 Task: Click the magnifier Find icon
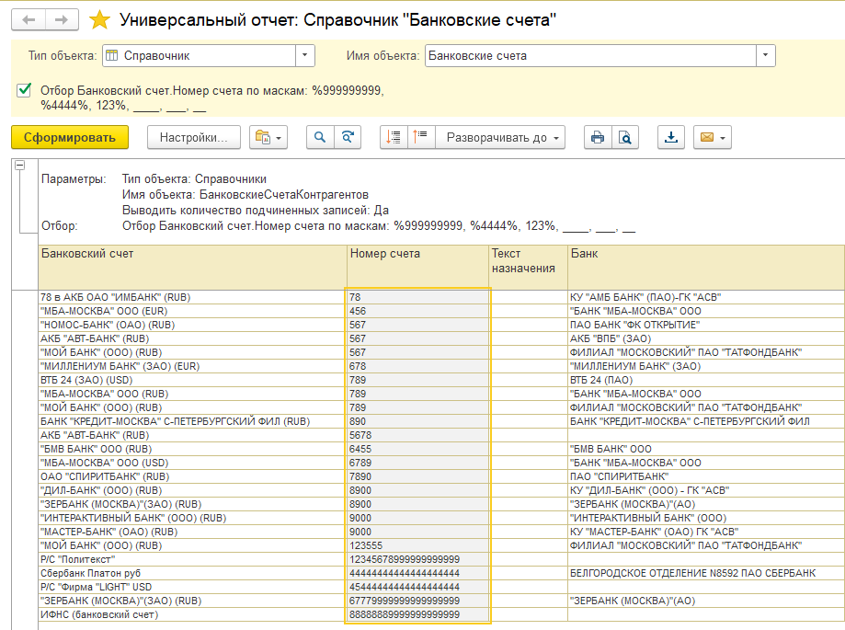(320, 137)
